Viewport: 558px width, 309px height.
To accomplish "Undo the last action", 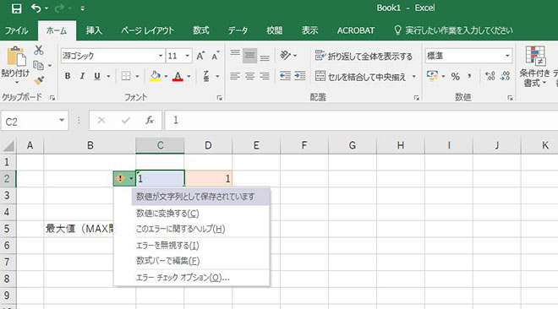I will [36, 8].
